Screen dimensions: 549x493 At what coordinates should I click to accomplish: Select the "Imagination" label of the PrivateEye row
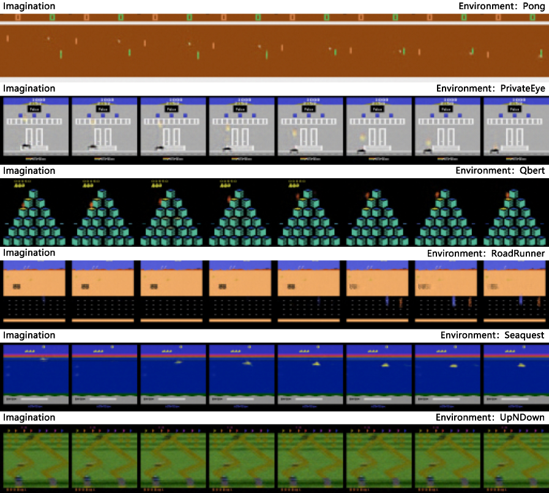[x=29, y=88]
